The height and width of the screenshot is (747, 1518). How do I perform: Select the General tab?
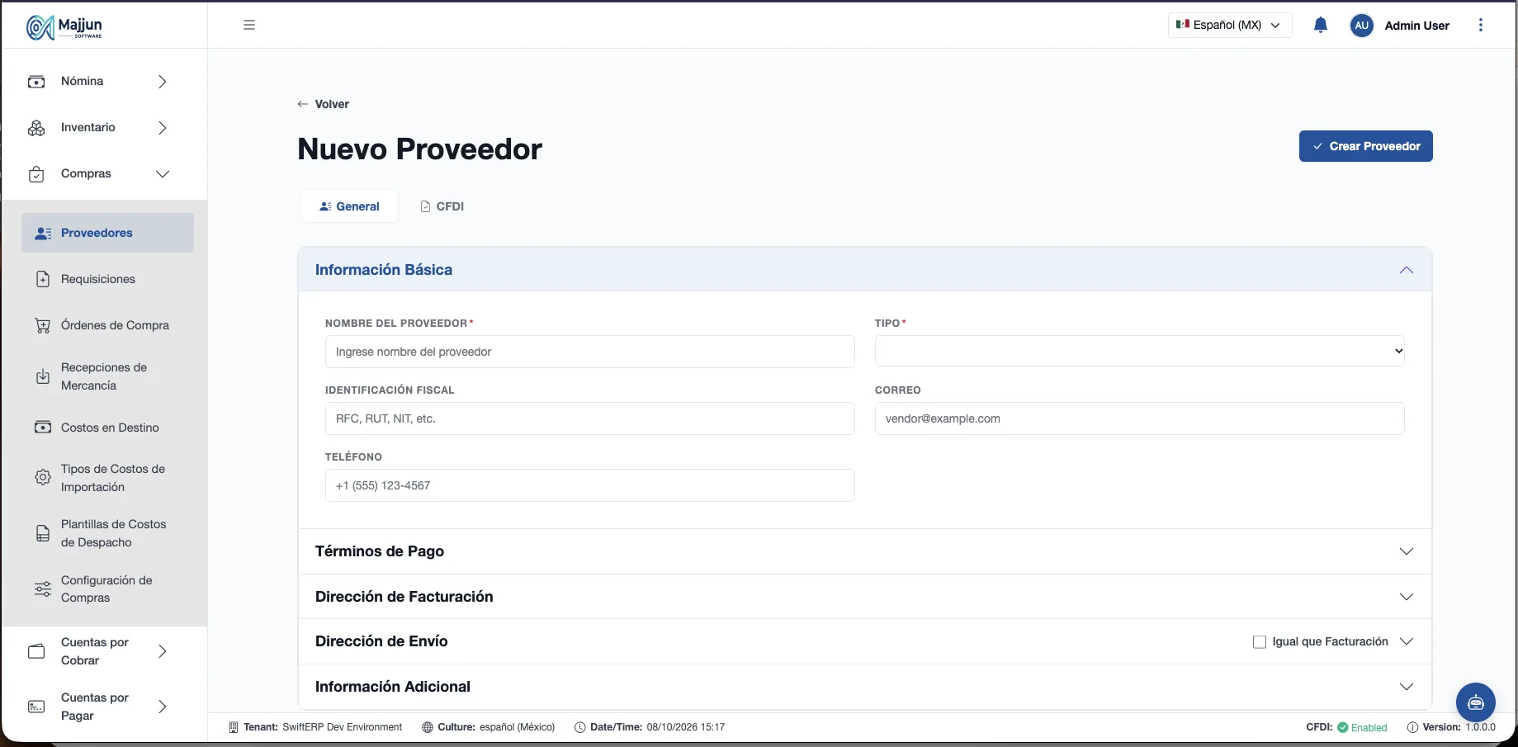(349, 206)
